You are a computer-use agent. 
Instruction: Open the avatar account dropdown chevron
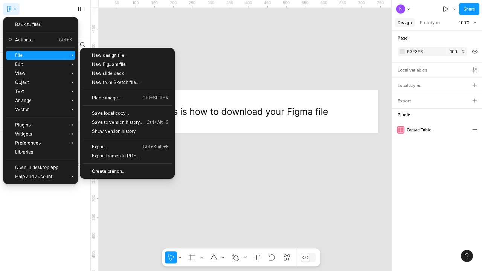[409, 9]
